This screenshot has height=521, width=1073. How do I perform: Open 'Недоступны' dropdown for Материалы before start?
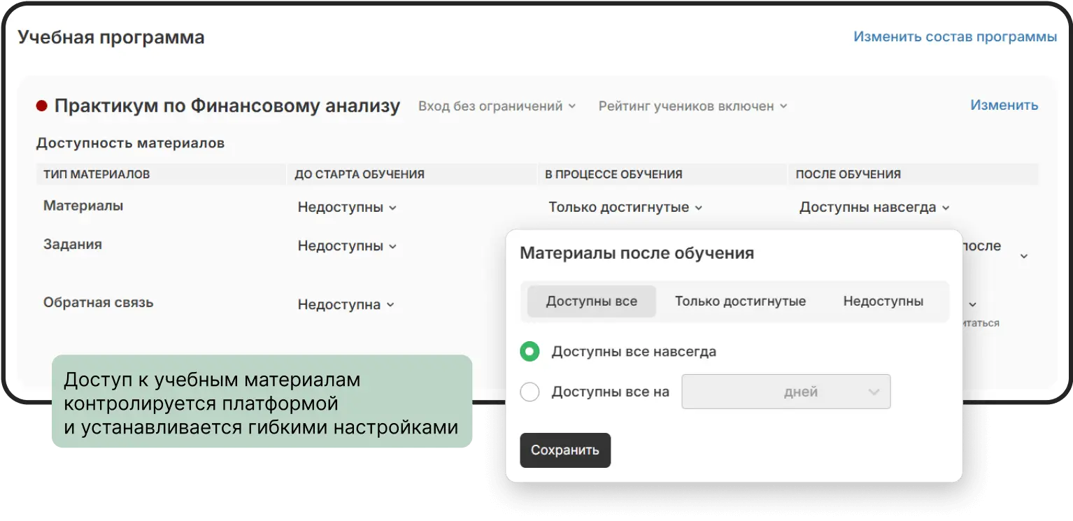point(346,207)
